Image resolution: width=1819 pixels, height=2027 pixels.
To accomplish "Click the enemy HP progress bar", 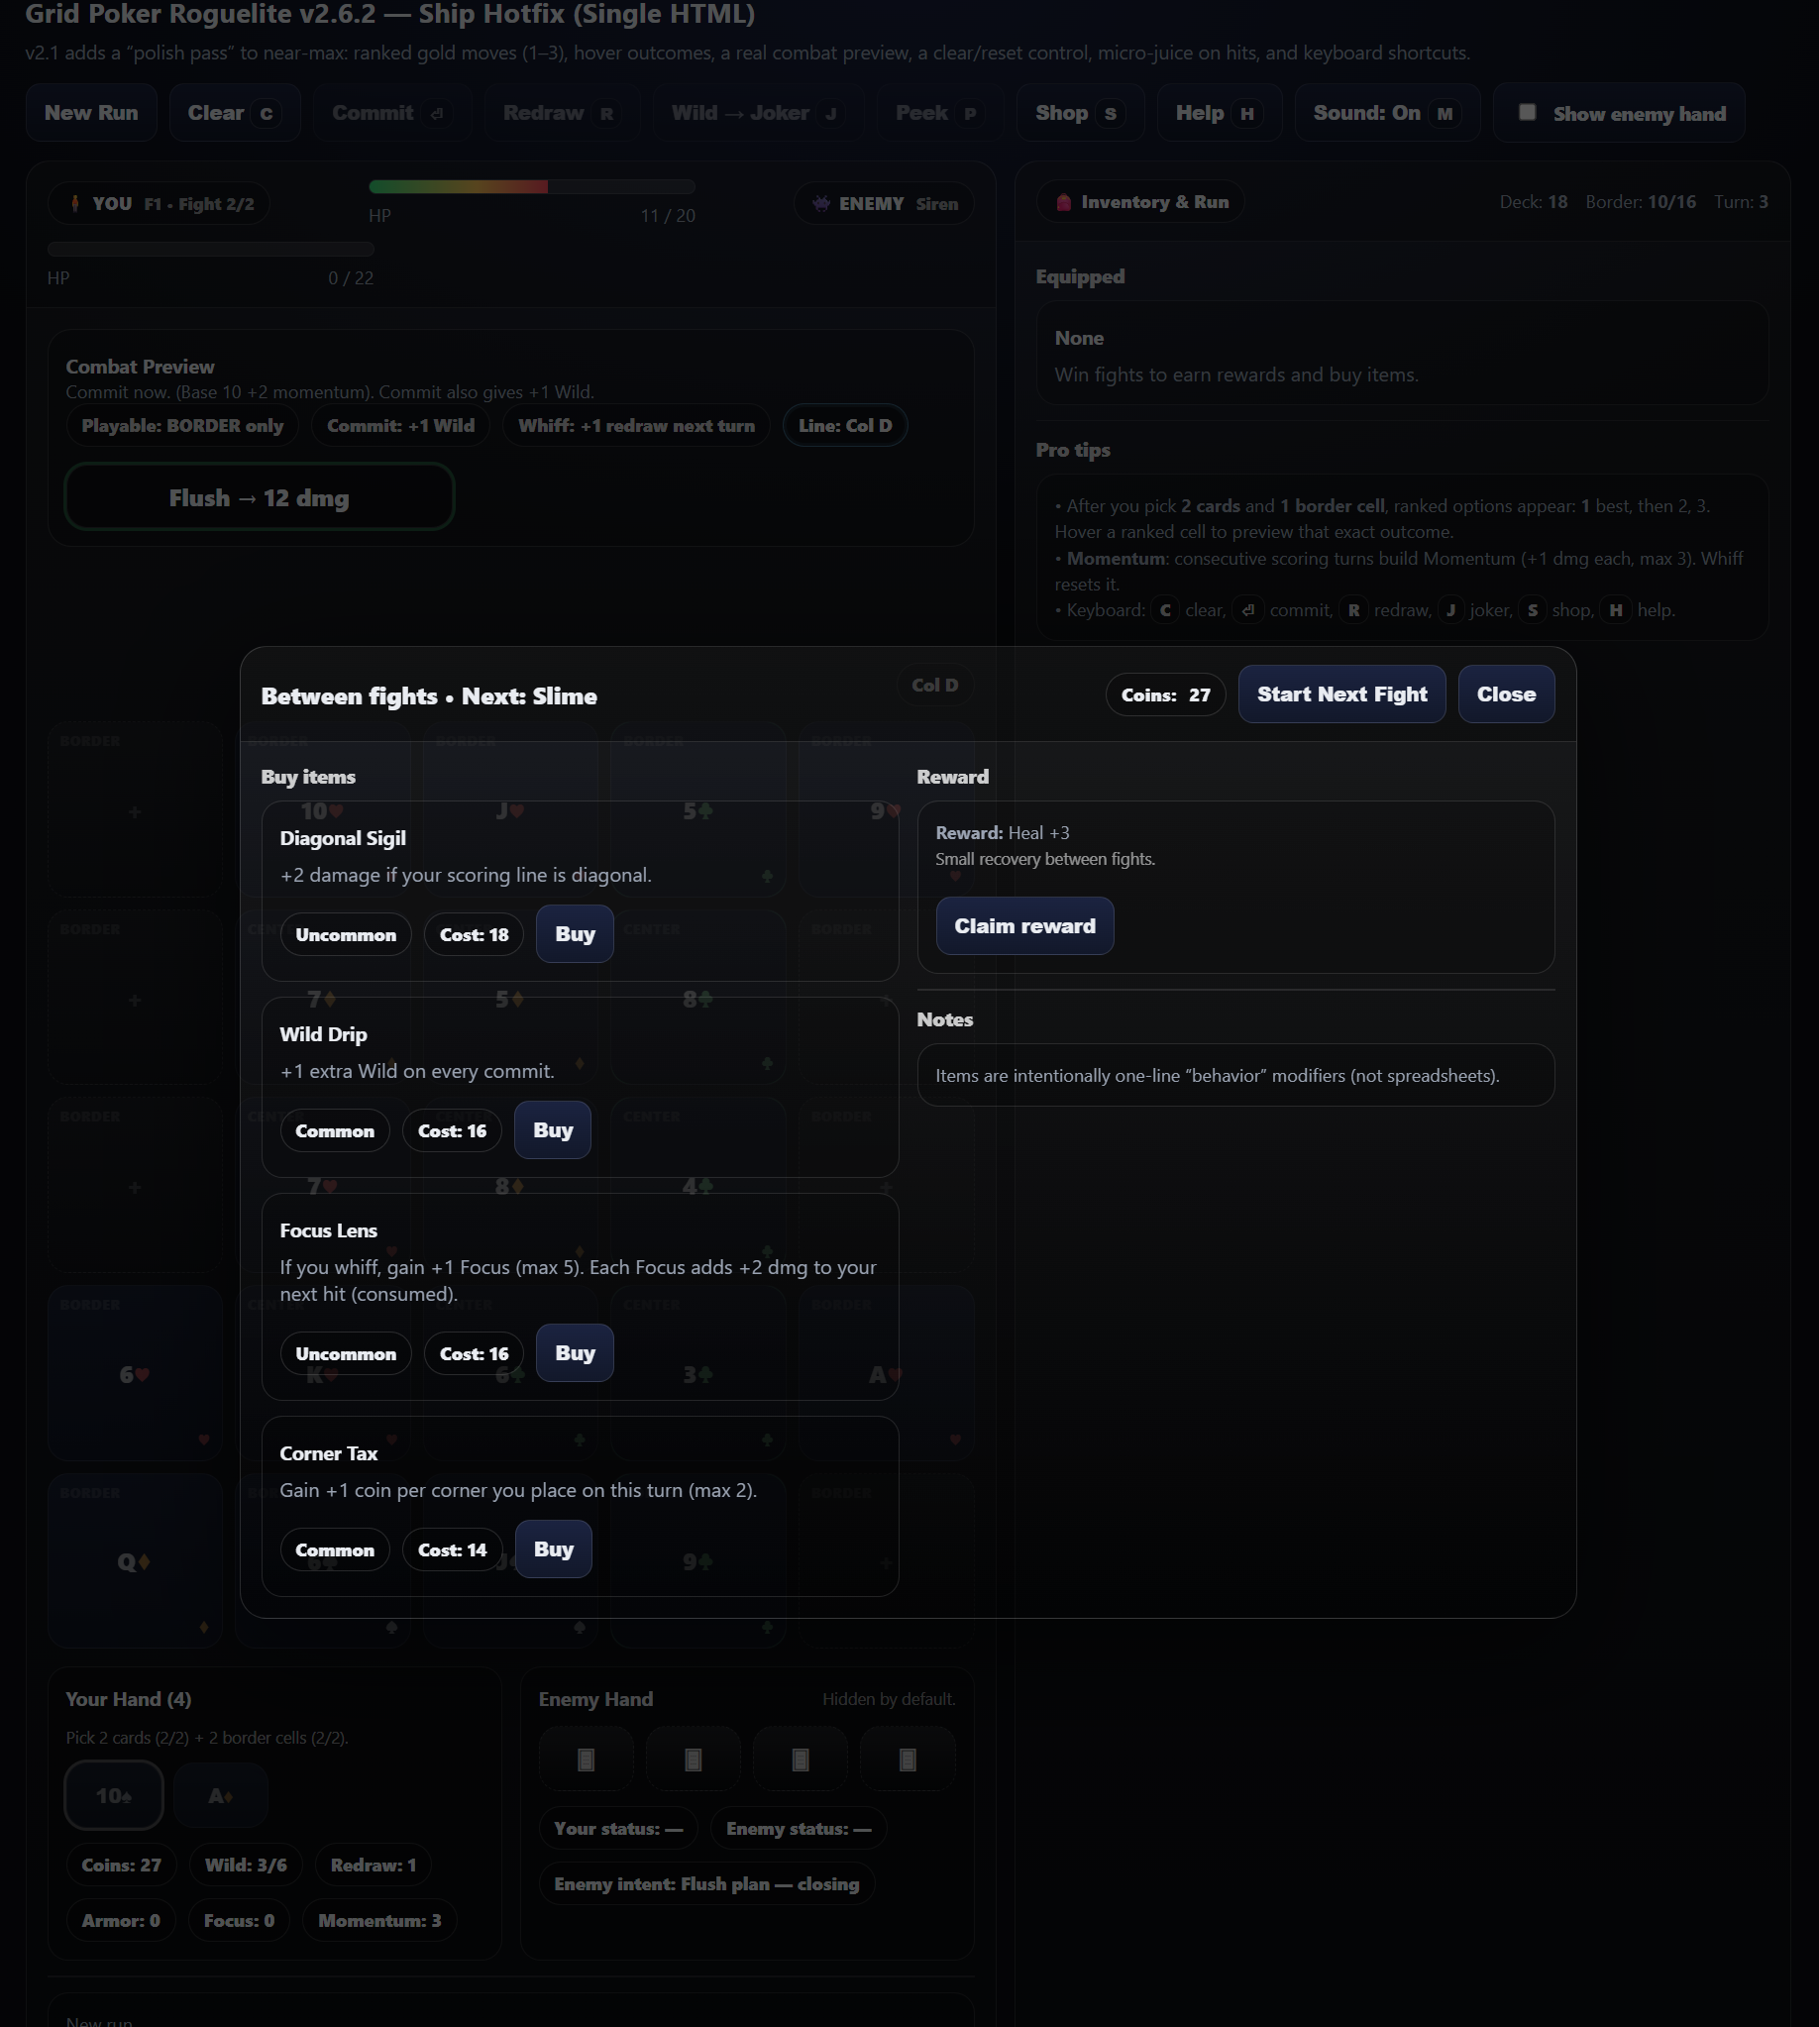I will (532, 186).
